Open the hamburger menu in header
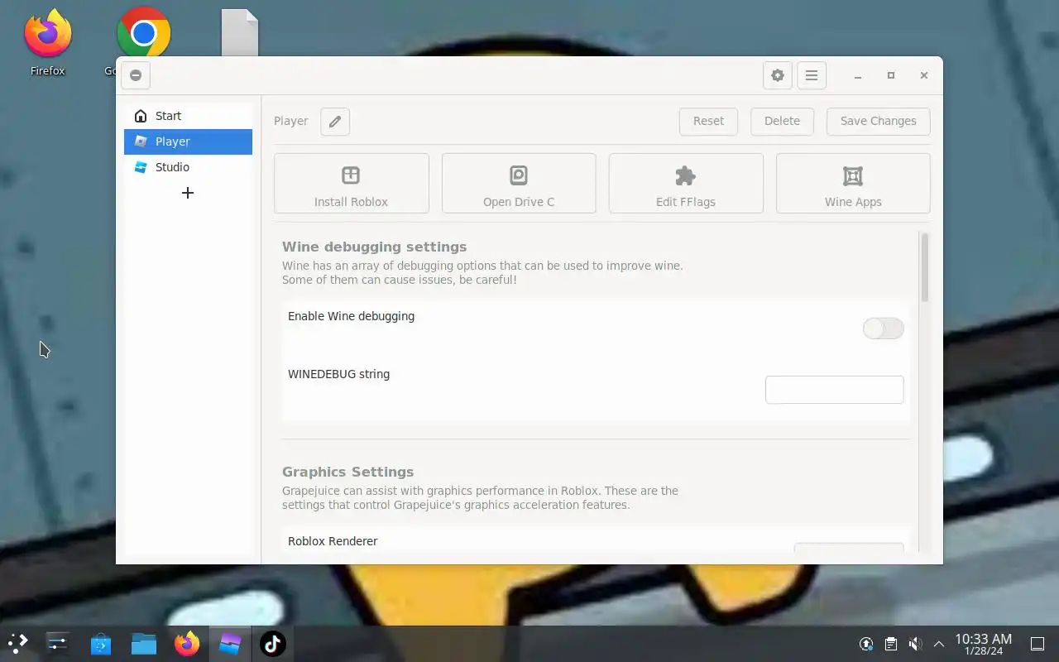 point(812,75)
